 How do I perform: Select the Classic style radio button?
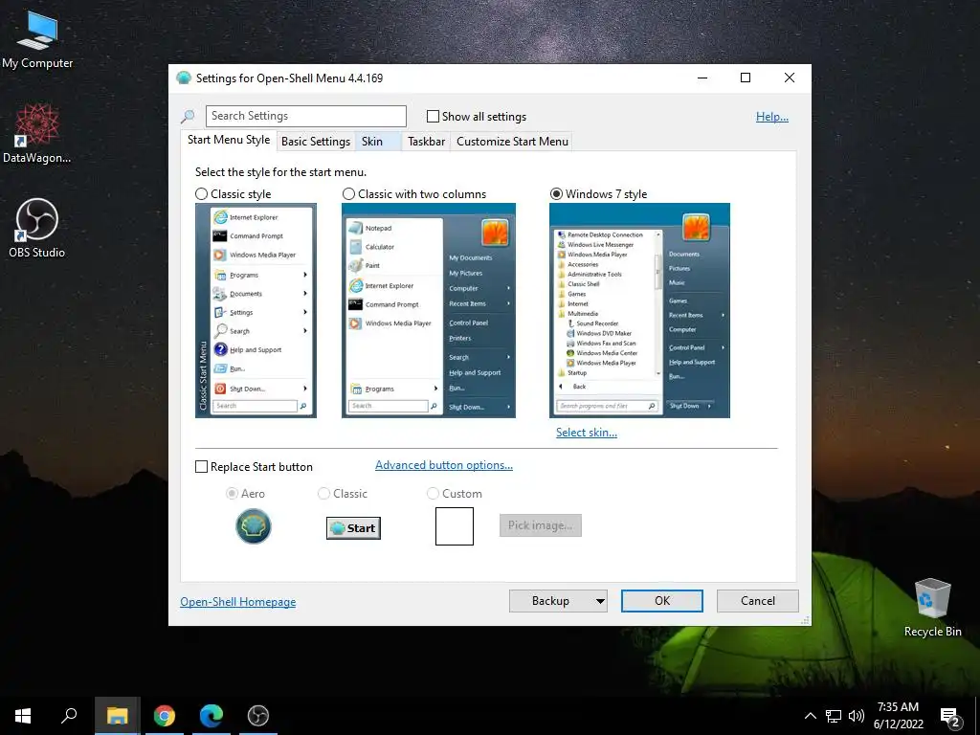[x=201, y=194]
